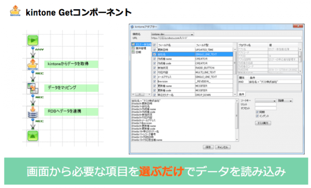Image resolution: width=311 pixels, height=188 pixels.
Task: Click the field list scrollbar down arrow
Action: point(235,95)
